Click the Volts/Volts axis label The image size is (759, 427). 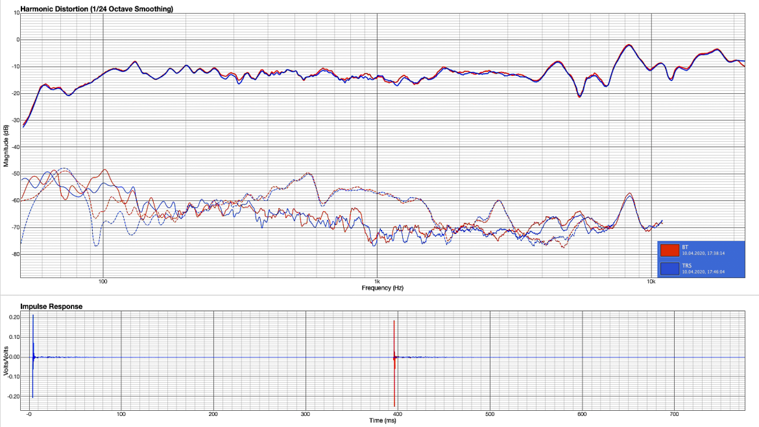(6, 361)
